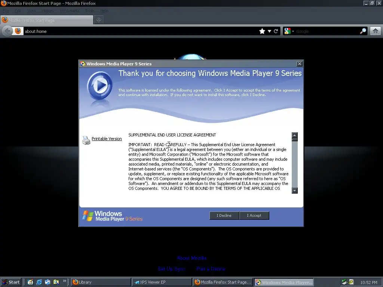
Task: Switch to Mozilla Firefox Start Page taskbar button
Action: pos(223,282)
